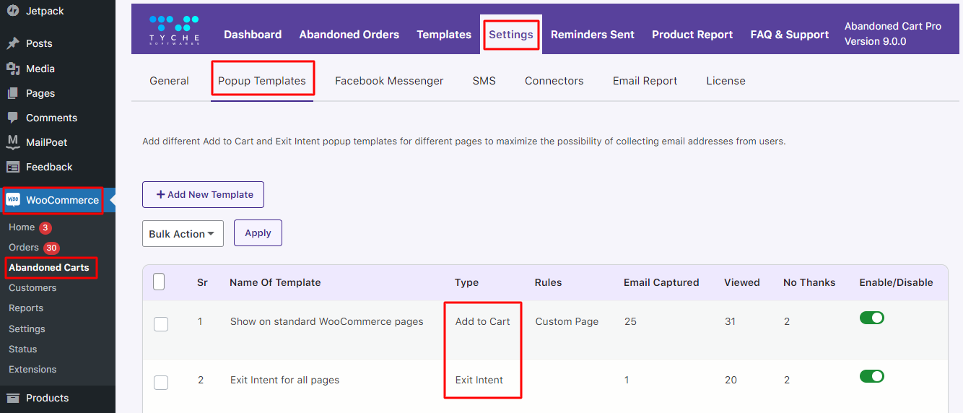Click the red Home notification badge 3
The width and height of the screenshot is (963, 413).
(45, 227)
